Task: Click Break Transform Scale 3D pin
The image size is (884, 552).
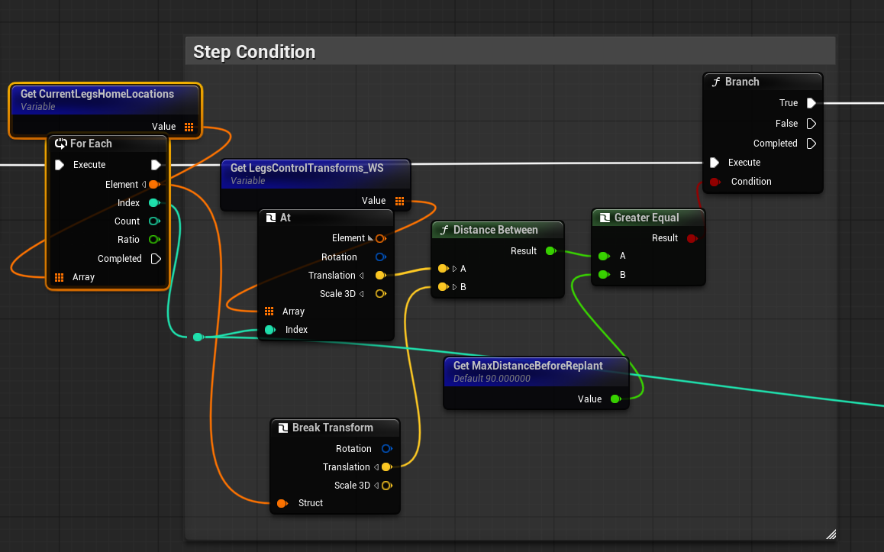Action: coord(387,486)
